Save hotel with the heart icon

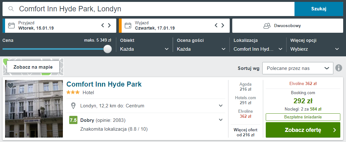pyautogui.click(x=10, y=85)
